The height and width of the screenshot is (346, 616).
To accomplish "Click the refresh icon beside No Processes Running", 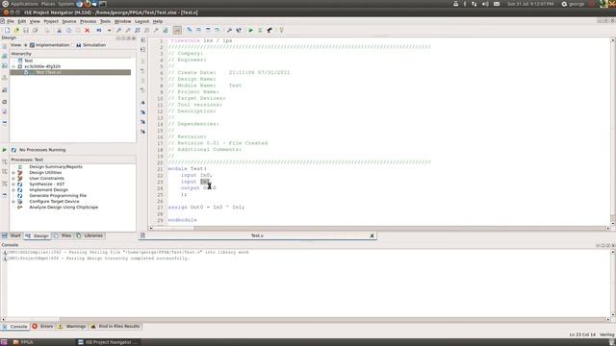I will click(13, 150).
